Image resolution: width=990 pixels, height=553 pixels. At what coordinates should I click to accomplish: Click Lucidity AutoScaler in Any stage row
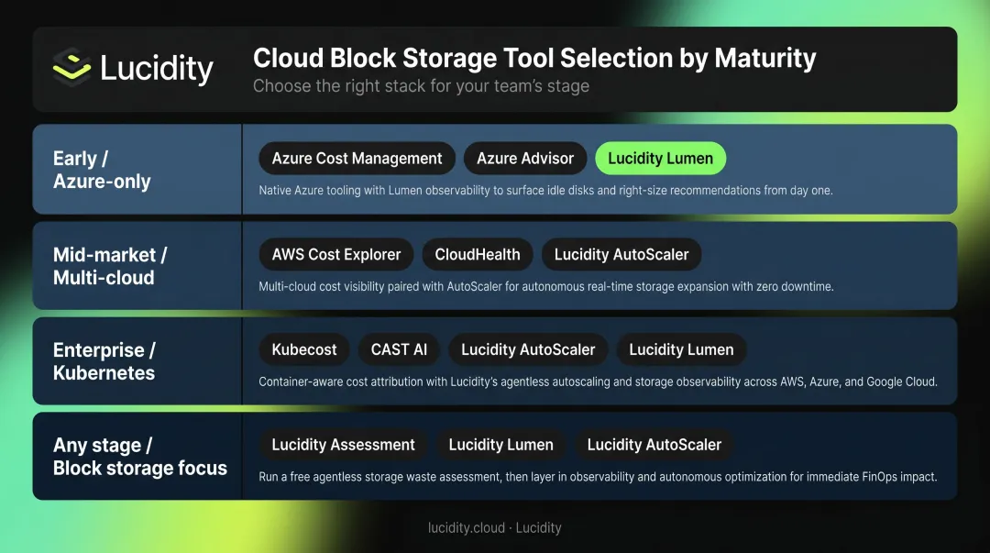[654, 445]
